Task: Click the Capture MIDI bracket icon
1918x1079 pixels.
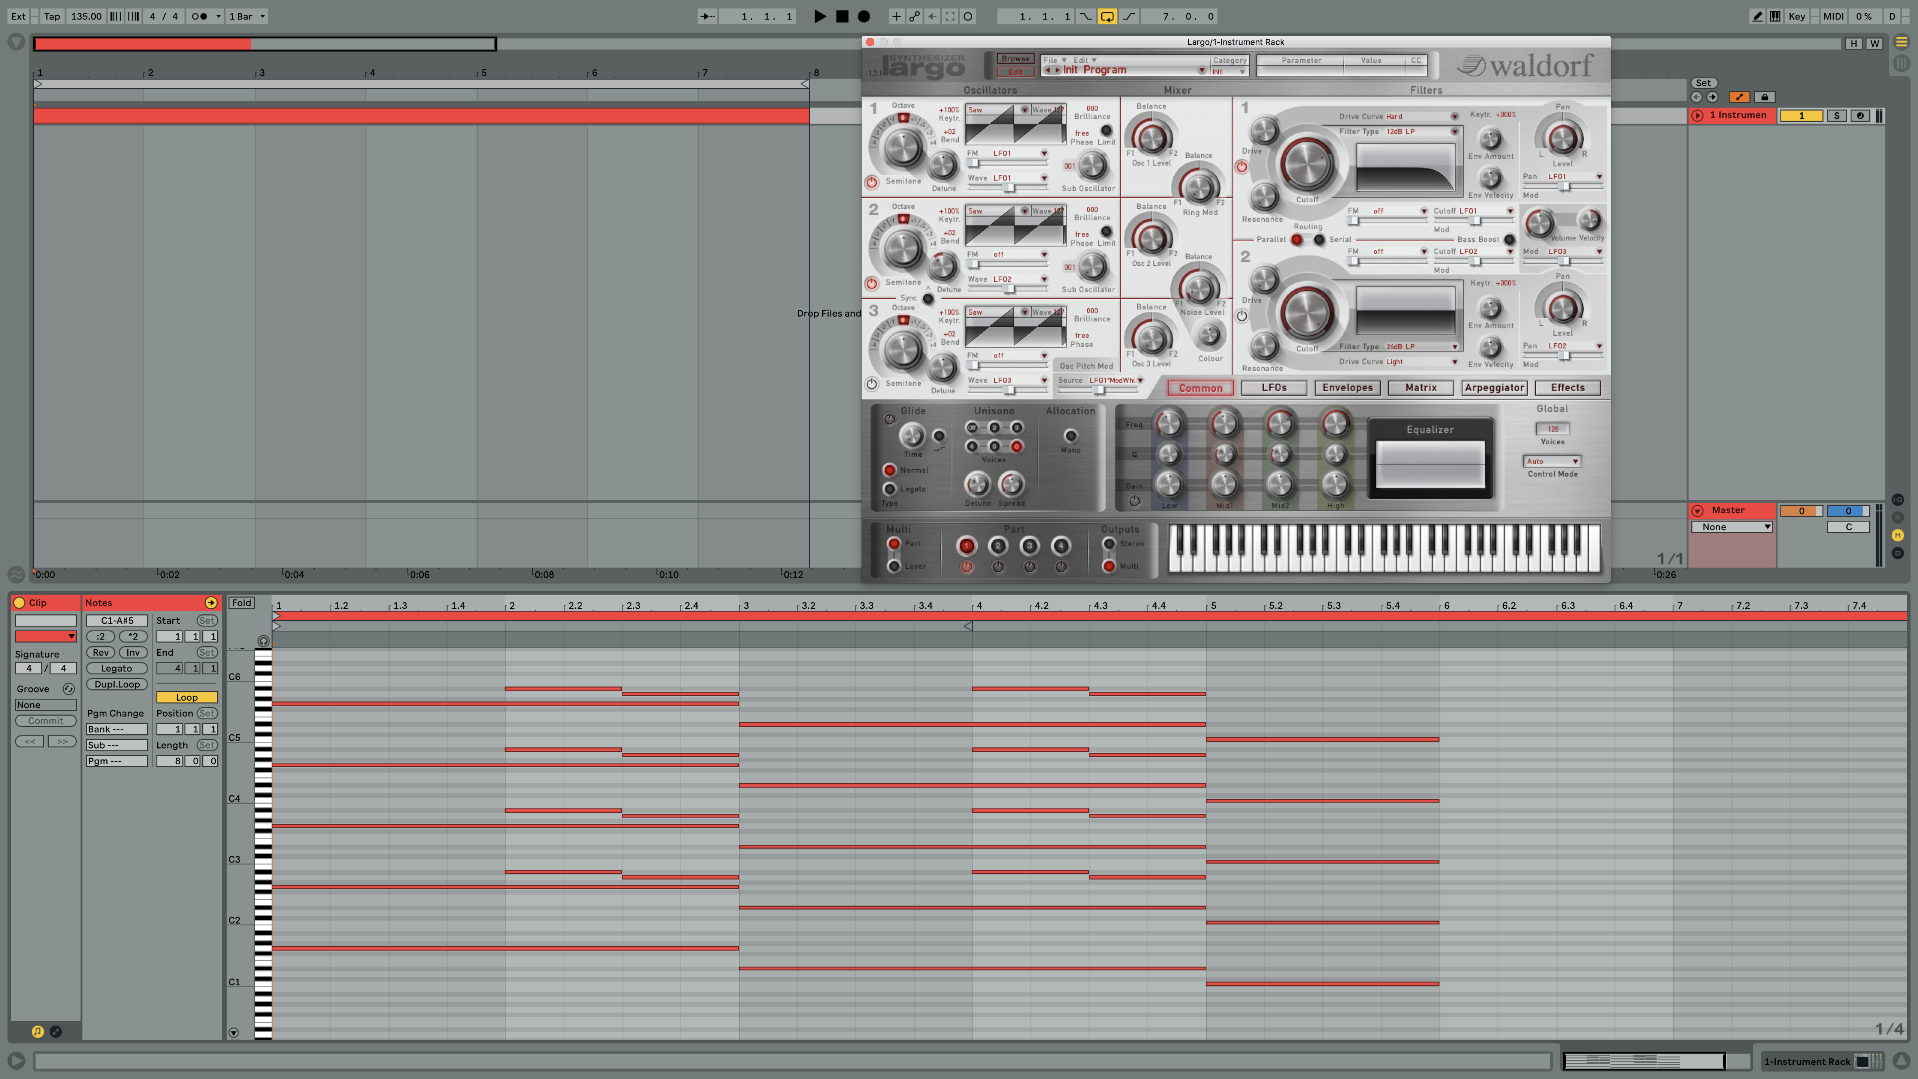Action: point(949,16)
